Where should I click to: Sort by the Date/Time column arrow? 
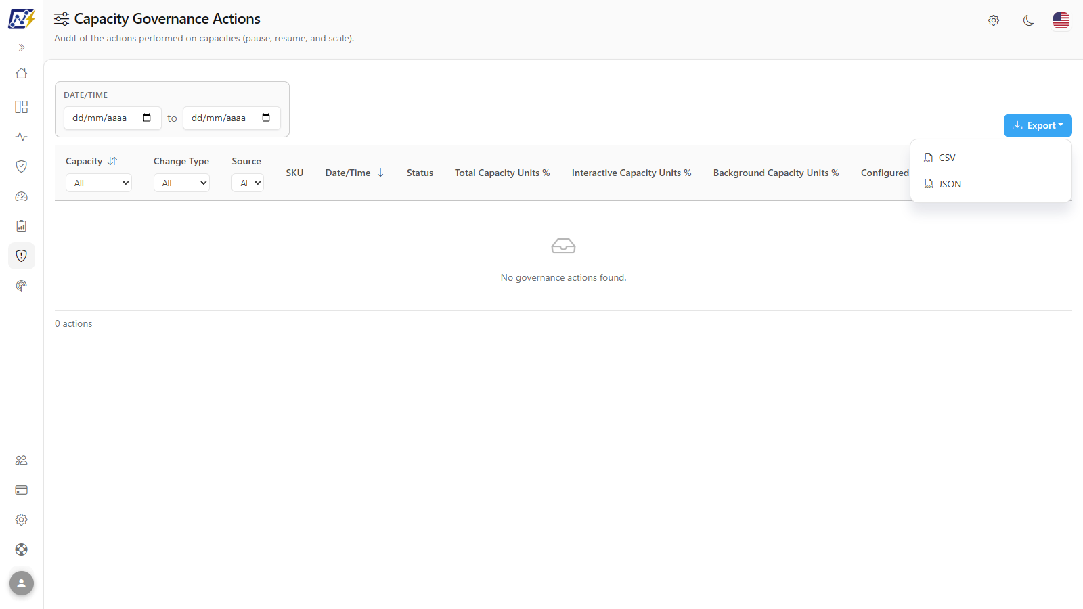[380, 173]
